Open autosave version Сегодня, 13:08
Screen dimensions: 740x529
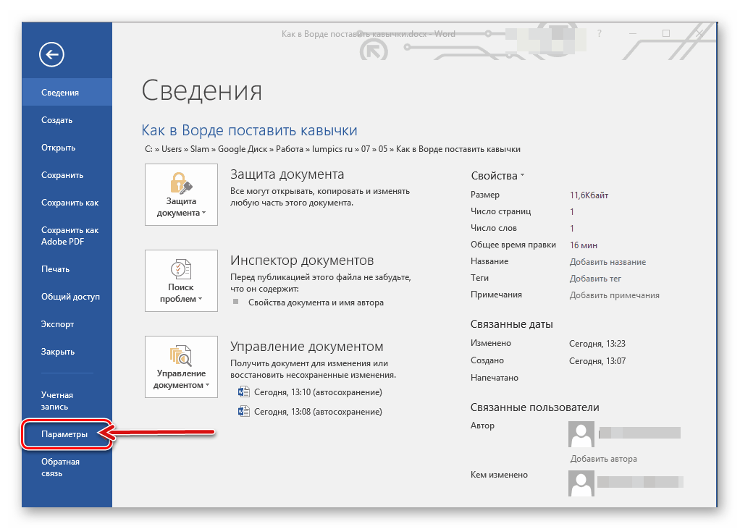click(x=318, y=412)
